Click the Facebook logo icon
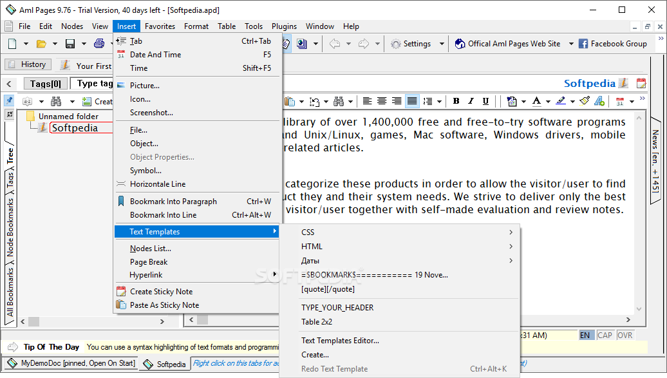This screenshot has width=667, height=378. 583,44
